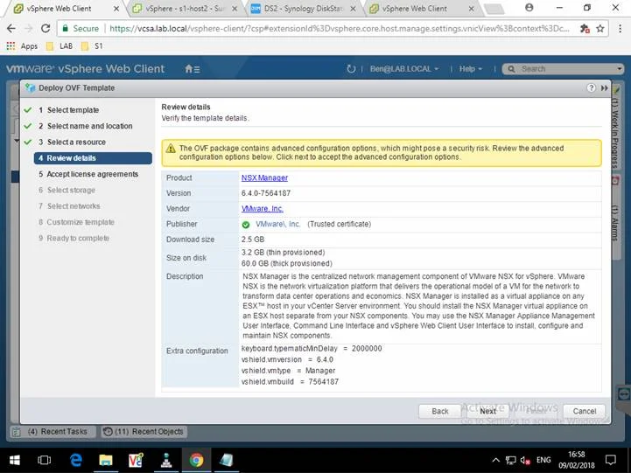Open the Help dropdown menu
The image size is (631, 473).
tap(471, 69)
